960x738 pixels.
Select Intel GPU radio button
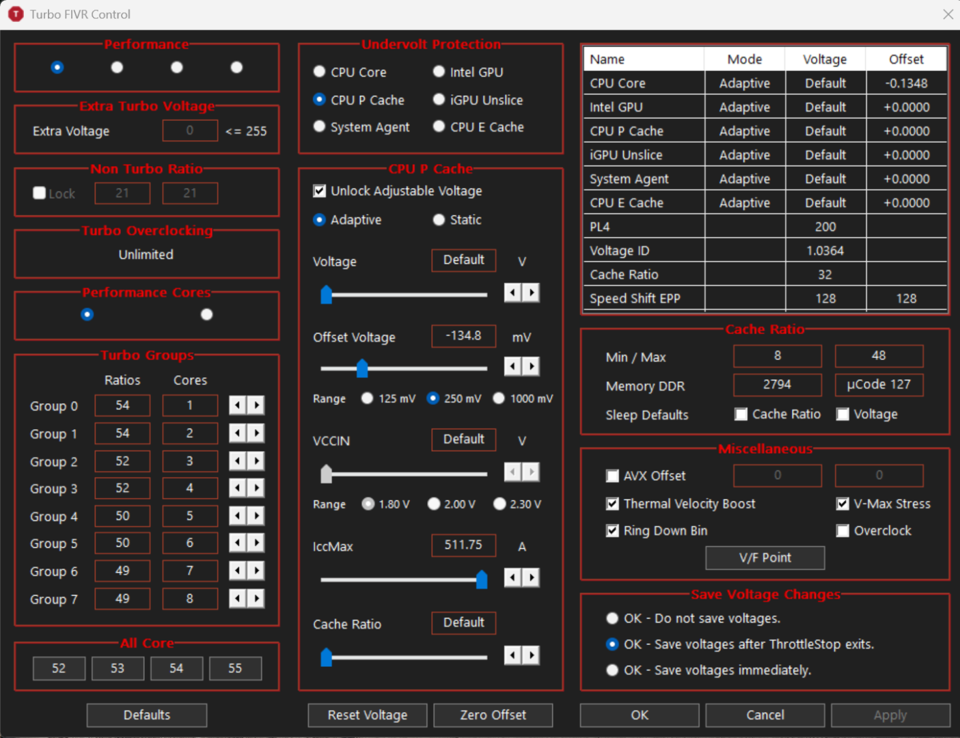pyautogui.click(x=468, y=72)
